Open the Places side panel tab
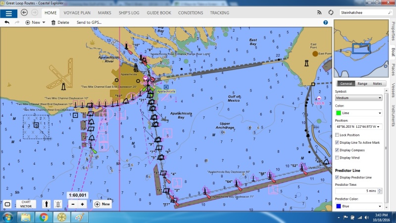 [393, 69]
